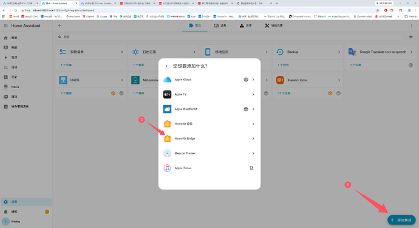This screenshot has width=419, height=228.
Task: Click the page back arrow beside sidebar
Action: [x=60, y=26]
